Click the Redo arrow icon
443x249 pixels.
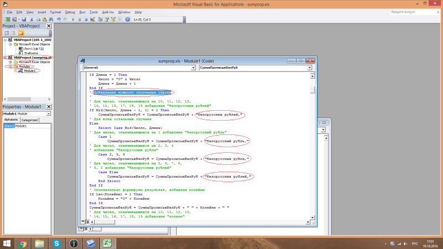point(65,19)
